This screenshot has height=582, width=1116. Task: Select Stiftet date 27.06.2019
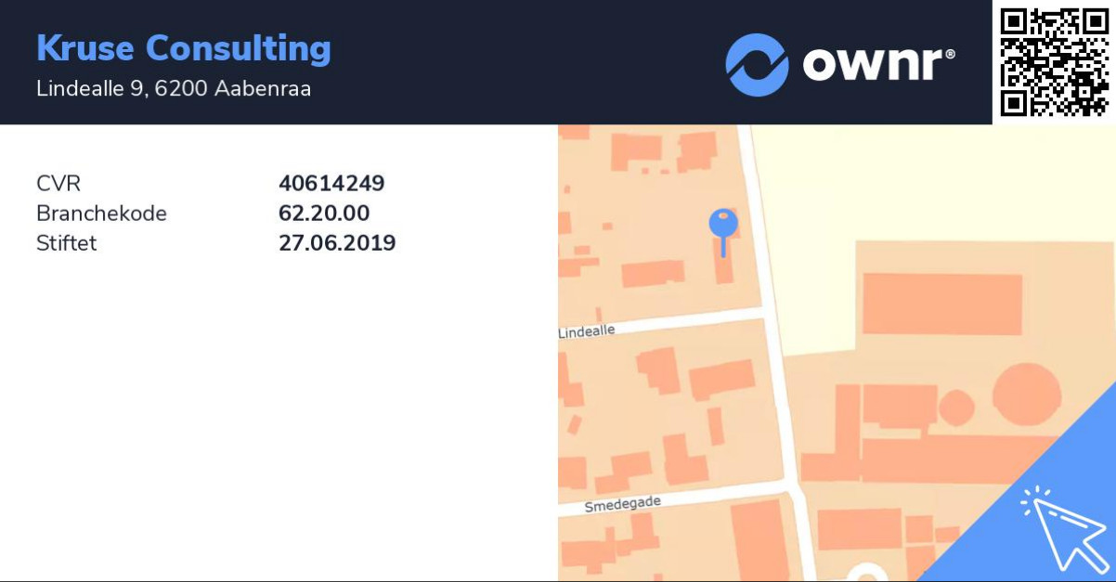point(337,243)
